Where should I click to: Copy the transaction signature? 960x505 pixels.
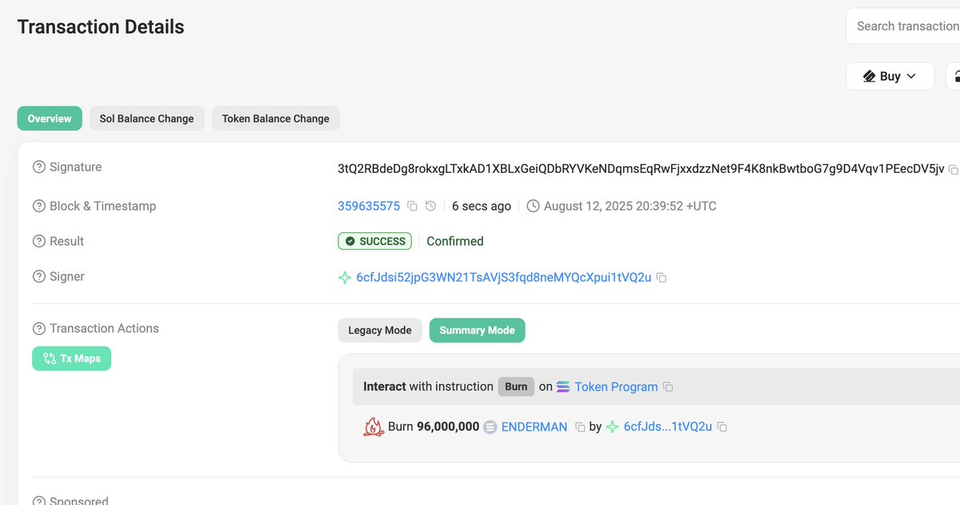[x=952, y=170]
